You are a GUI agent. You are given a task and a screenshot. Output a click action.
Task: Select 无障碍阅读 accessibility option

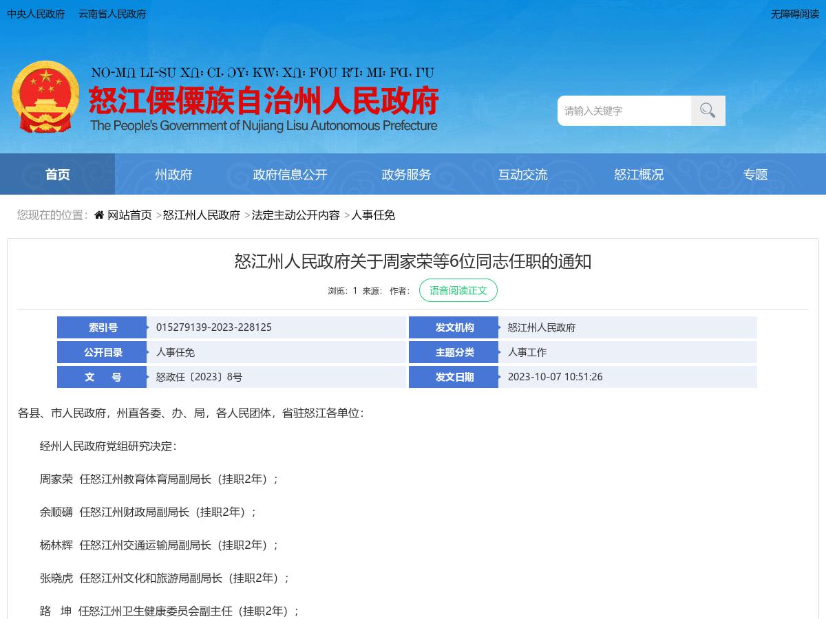click(795, 14)
